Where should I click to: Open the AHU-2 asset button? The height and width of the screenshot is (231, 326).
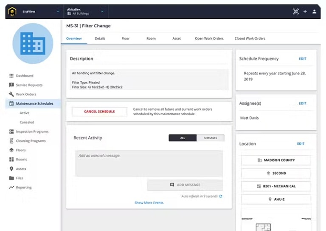pyautogui.click(x=276, y=200)
